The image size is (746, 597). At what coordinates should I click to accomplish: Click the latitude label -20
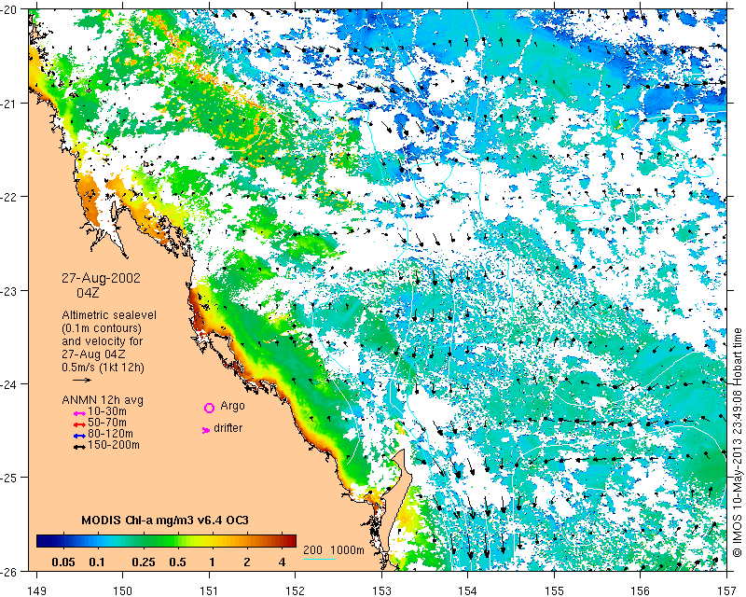coord(9,9)
